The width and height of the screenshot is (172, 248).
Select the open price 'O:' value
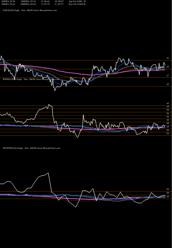click(x=46, y=1)
